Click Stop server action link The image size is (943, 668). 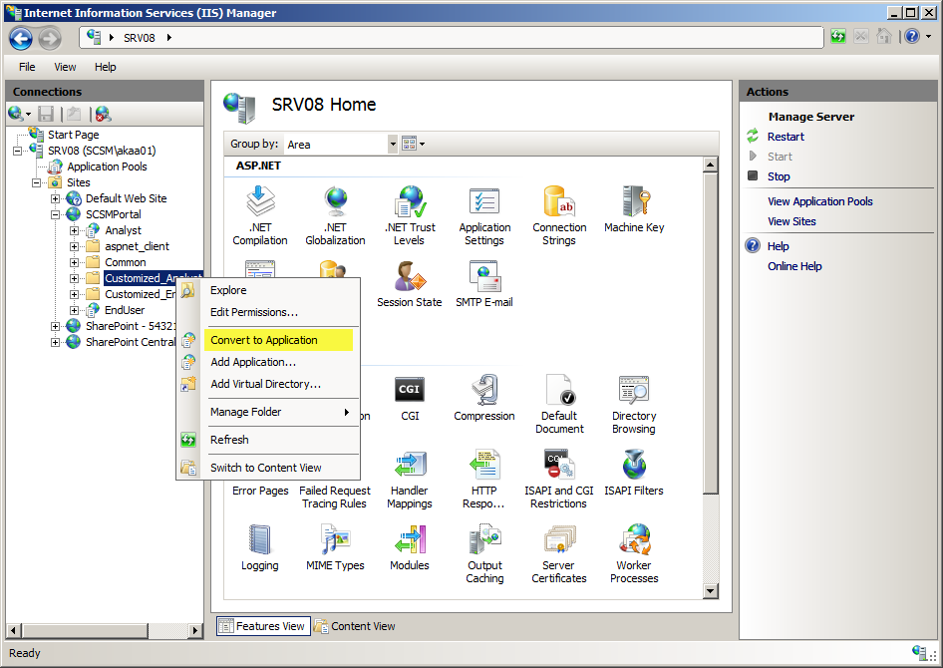pyautogui.click(x=779, y=176)
